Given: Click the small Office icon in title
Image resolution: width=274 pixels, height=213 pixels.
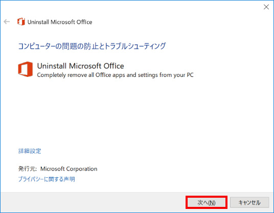Looking at the screenshot, I should [x=21, y=21].
